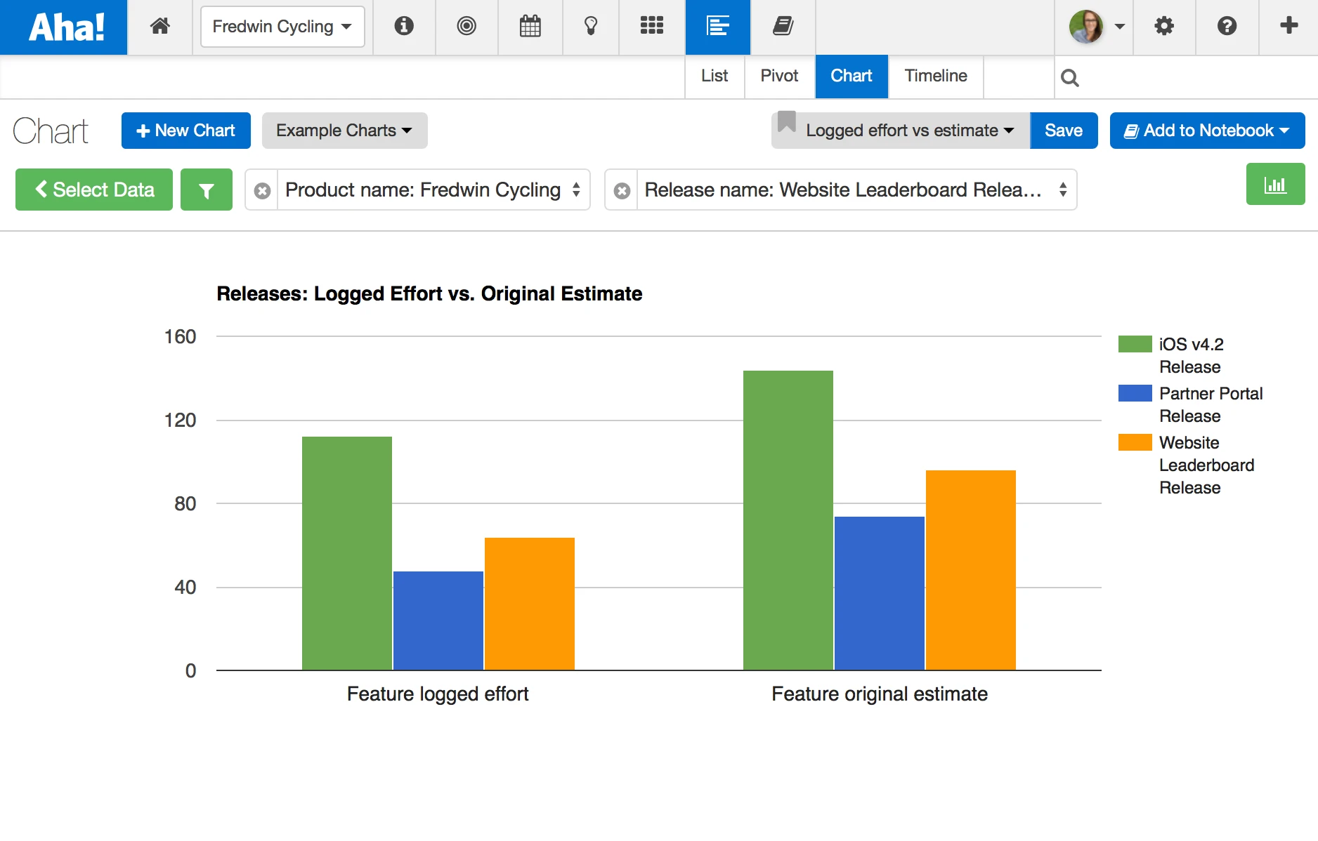
Task: Open the Logged effort vs estimate dropdown
Action: pos(910,131)
